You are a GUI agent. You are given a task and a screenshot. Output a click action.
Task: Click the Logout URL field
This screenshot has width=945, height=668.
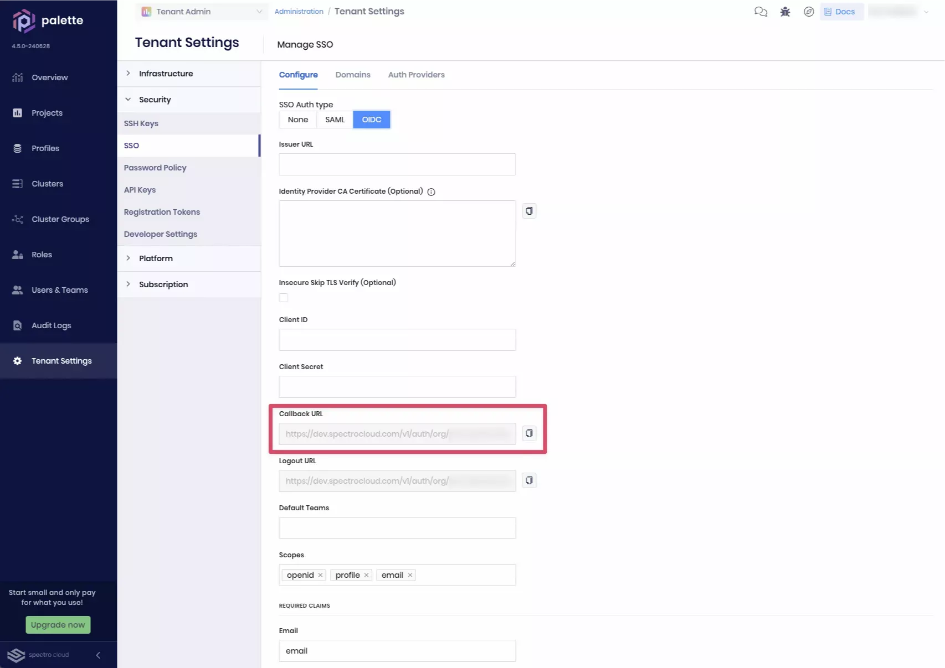(x=397, y=481)
